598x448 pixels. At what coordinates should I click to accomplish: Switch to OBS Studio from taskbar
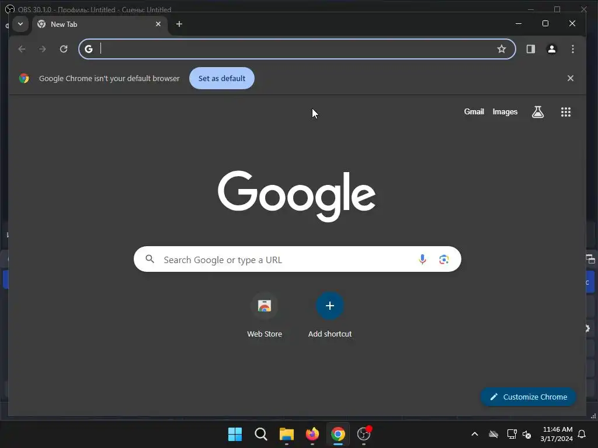click(x=364, y=434)
